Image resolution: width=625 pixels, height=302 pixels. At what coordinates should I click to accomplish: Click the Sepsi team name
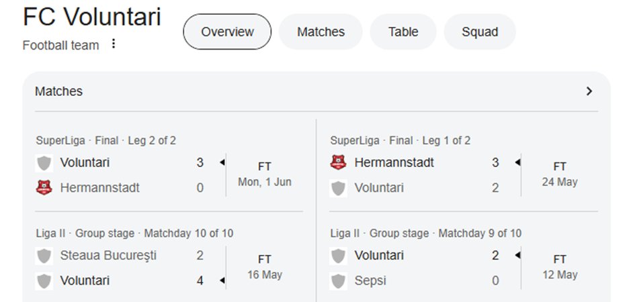tap(370, 281)
